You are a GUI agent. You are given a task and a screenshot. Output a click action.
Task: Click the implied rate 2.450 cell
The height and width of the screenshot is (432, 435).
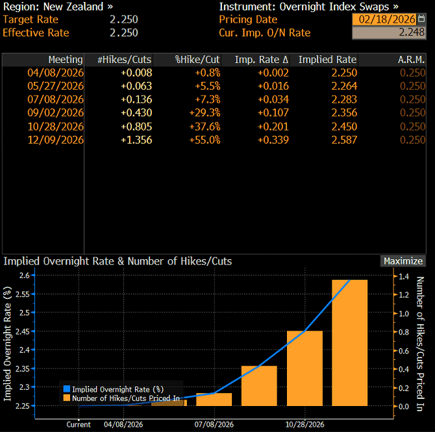pyautogui.click(x=344, y=127)
